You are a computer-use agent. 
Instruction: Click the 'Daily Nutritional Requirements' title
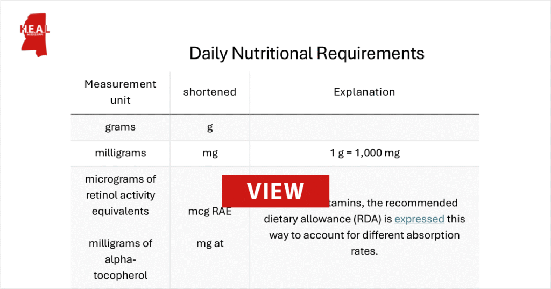307,53
